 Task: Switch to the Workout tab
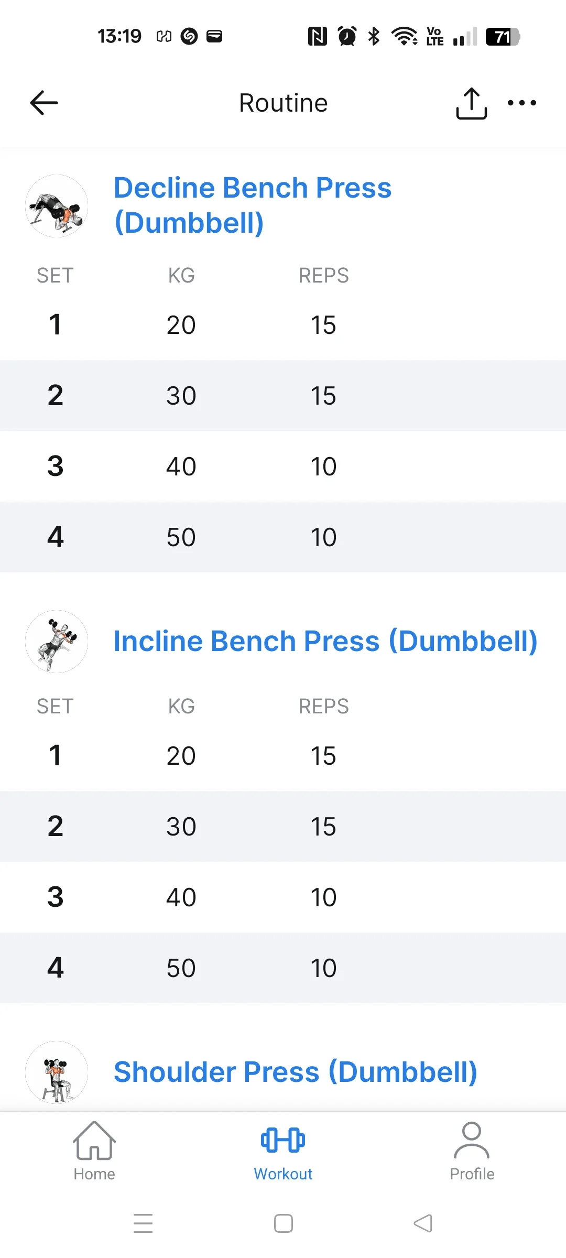point(283,1151)
